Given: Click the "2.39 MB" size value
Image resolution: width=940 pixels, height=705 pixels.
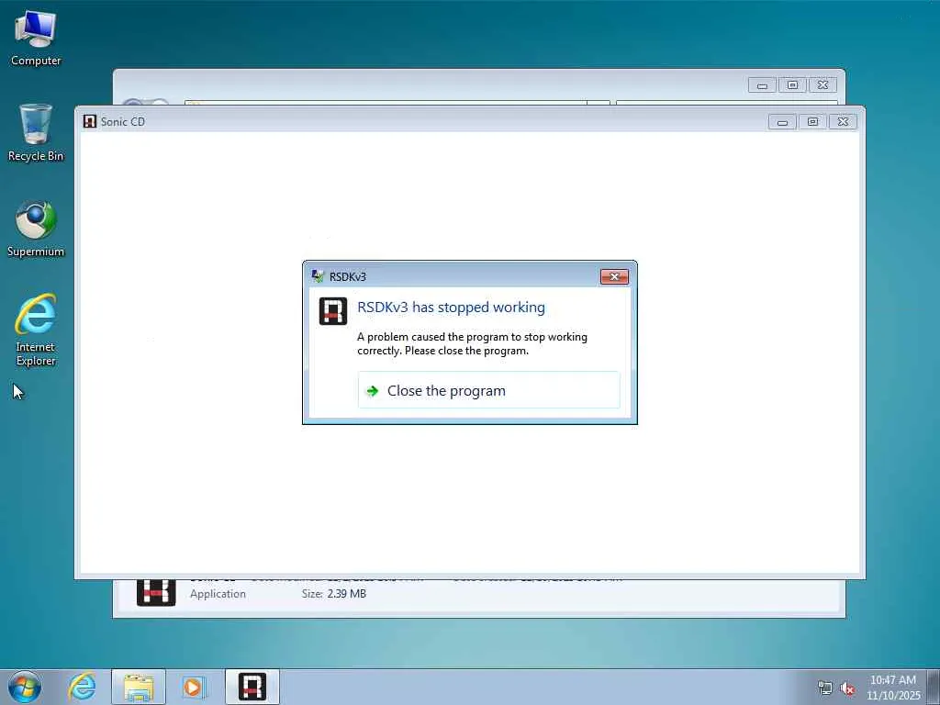Looking at the screenshot, I should click(x=346, y=594).
